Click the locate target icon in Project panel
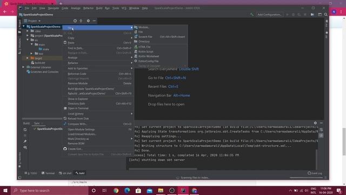 pyautogui.click(x=75, y=21)
